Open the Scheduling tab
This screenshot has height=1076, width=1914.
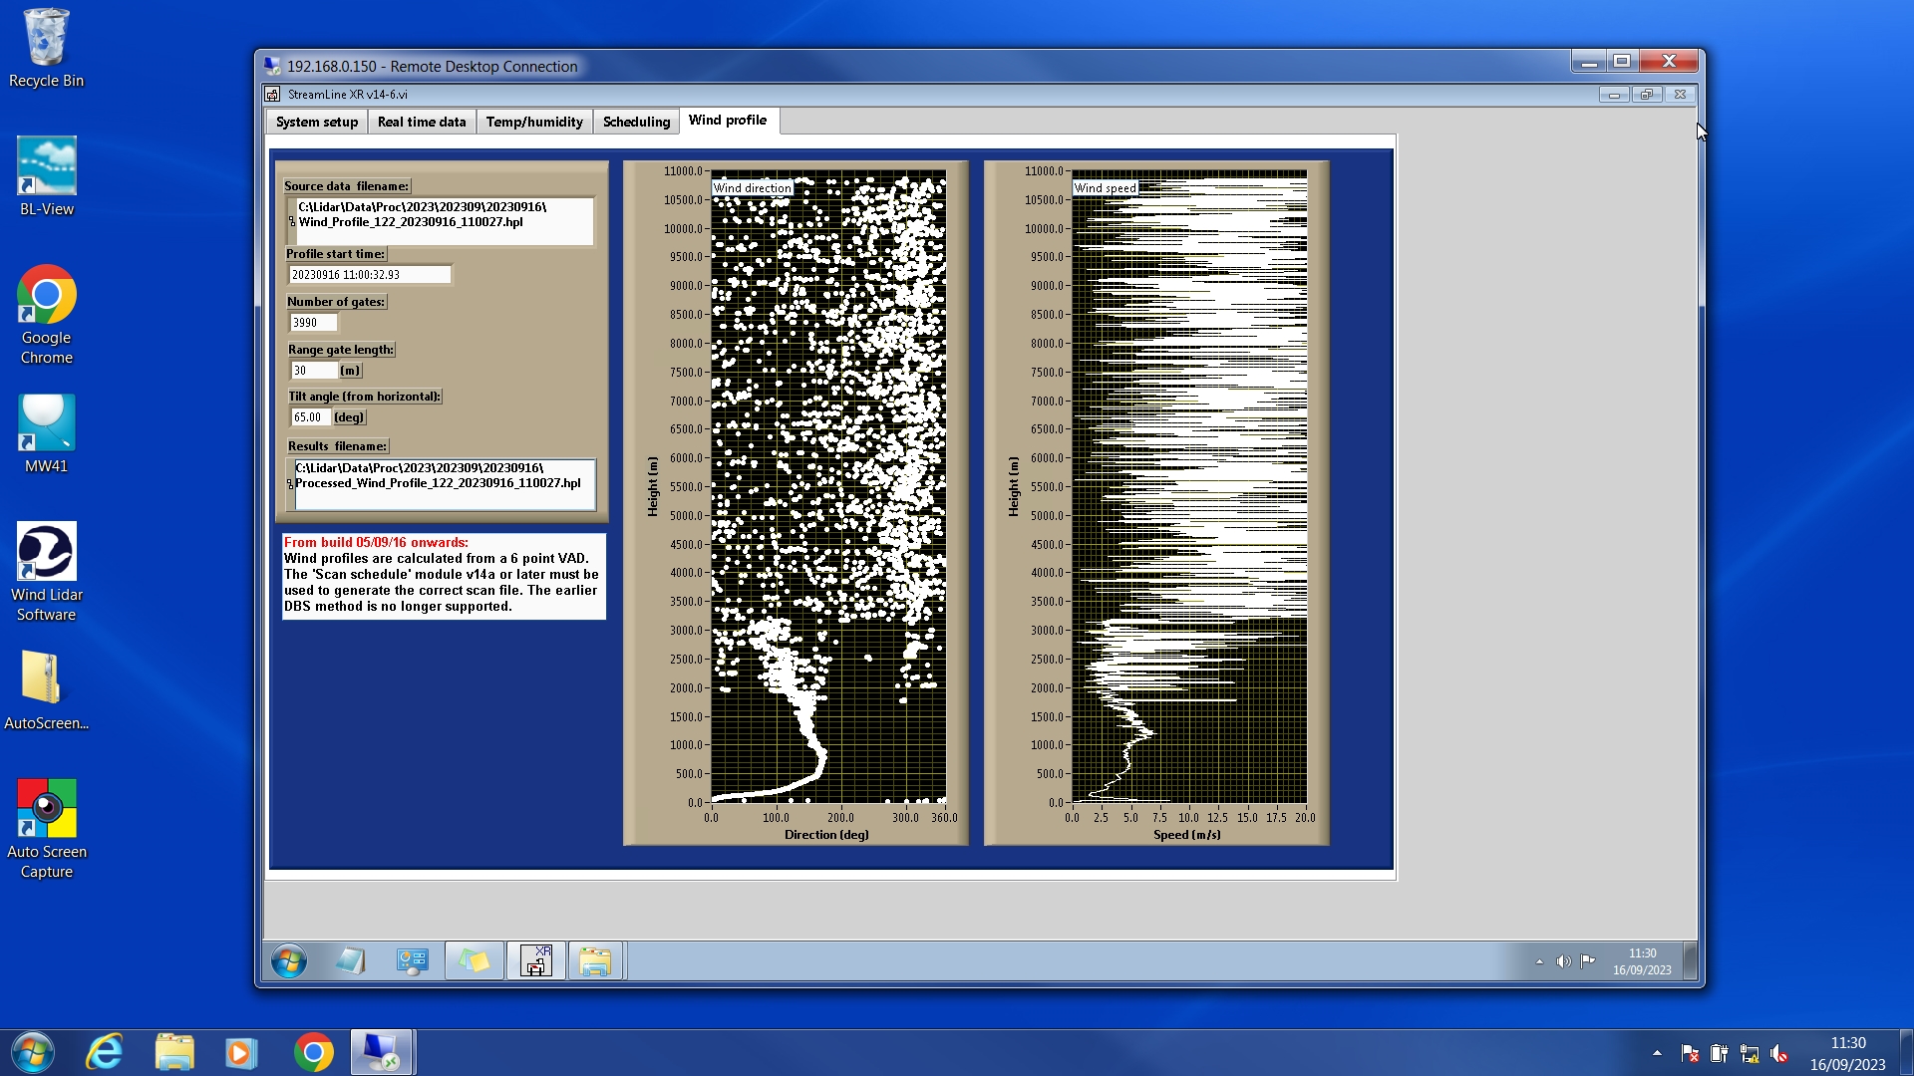(x=636, y=122)
